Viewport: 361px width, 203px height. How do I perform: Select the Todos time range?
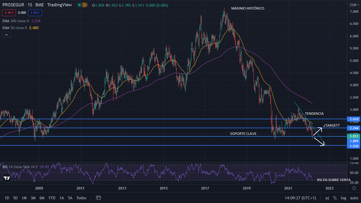pos(81,198)
